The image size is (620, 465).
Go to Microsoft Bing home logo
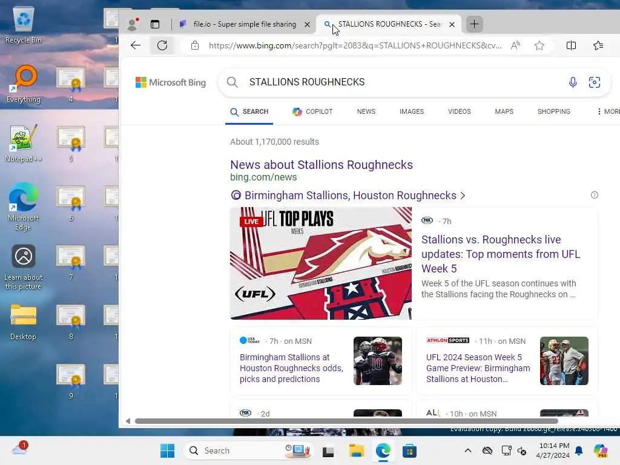[x=171, y=82]
